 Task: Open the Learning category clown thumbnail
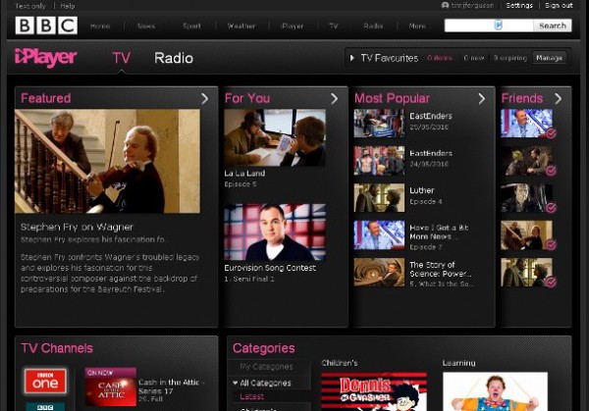pos(495,391)
